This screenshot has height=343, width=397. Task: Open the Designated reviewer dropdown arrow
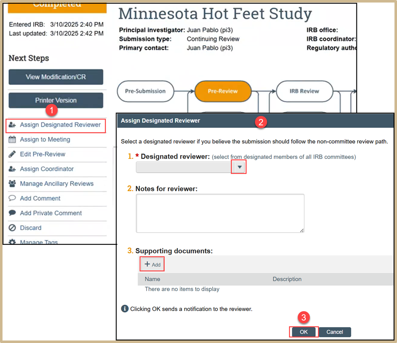[x=240, y=167]
